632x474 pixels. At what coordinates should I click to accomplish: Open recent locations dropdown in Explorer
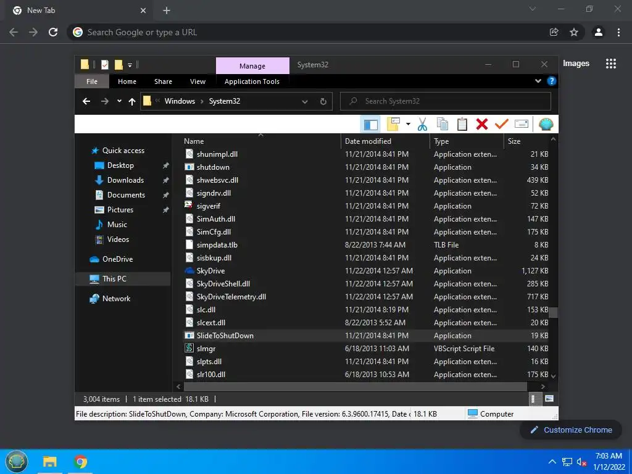[119, 101]
